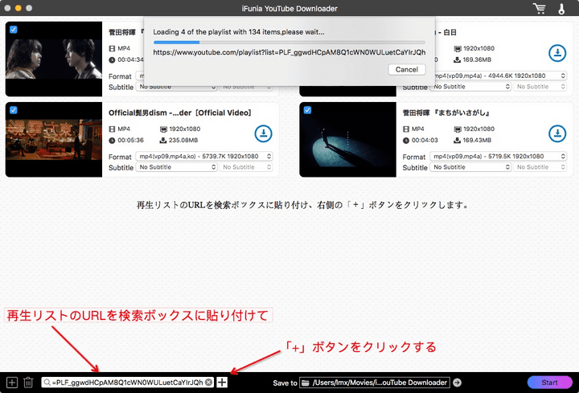Click the まちがいさがし spotlight thumbnail
The width and height of the screenshot is (579, 393).
point(348,140)
